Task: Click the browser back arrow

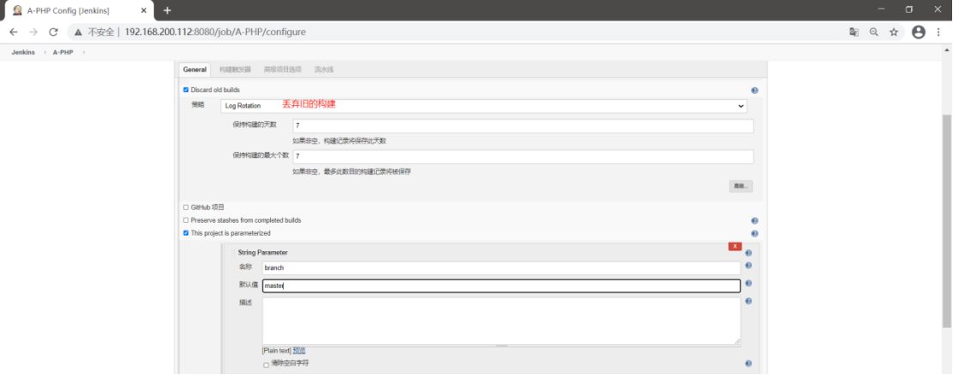Action: click(14, 32)
